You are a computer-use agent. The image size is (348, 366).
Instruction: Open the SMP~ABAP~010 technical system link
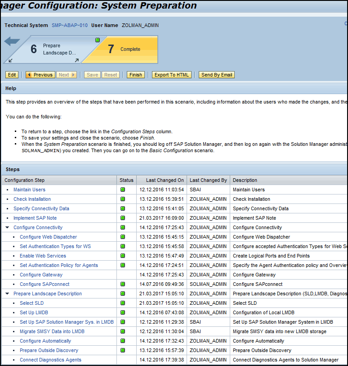(x=70, y=26)
